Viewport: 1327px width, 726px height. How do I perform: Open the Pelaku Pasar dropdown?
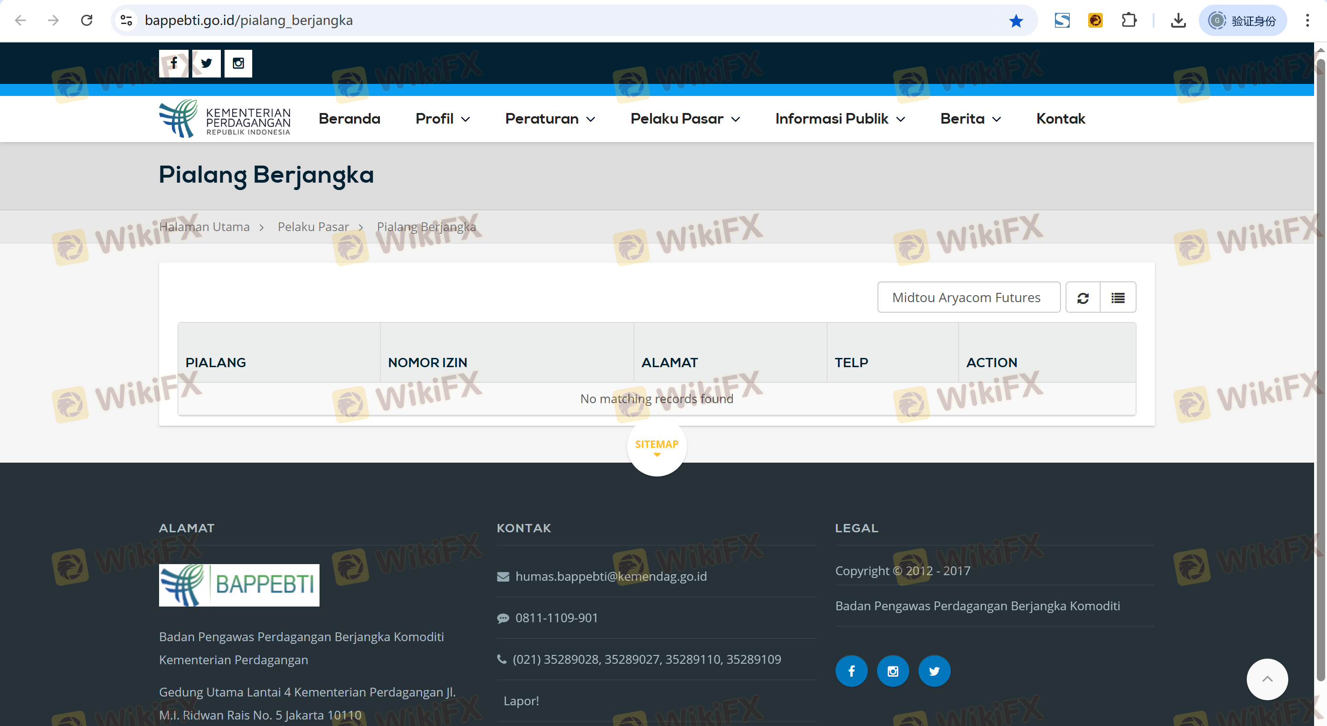coord(685,119)
